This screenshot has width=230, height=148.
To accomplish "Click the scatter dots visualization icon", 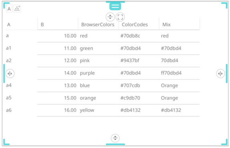I will click(x=17, y=9).
